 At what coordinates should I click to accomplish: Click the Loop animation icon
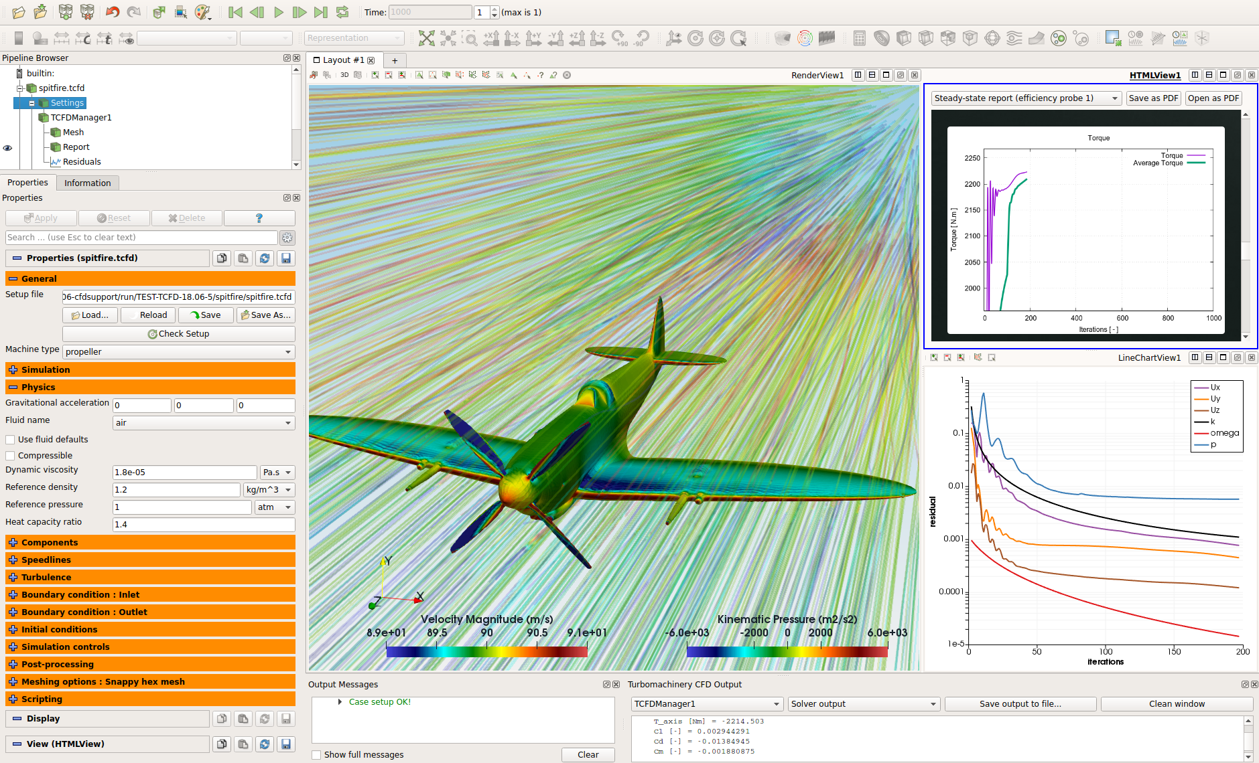[342, 12]
